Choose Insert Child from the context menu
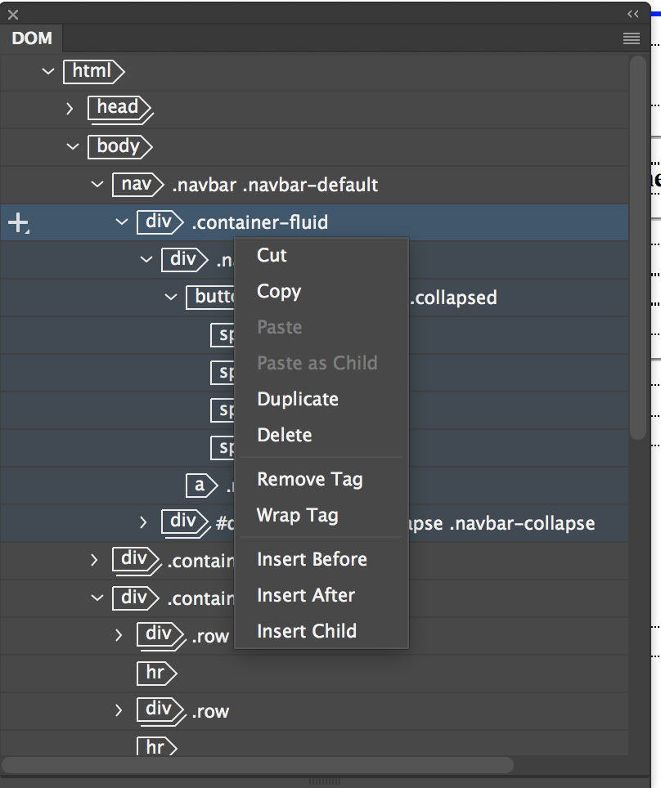Screen dimensions: 661x788 [307, 630]
